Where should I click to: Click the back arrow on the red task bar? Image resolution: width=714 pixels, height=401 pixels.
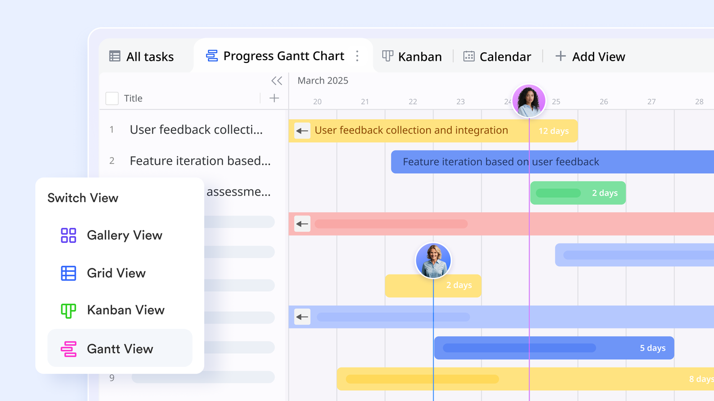tap(302, 224)
